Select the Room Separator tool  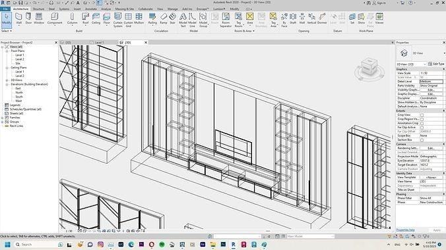(x=226, y=20)
